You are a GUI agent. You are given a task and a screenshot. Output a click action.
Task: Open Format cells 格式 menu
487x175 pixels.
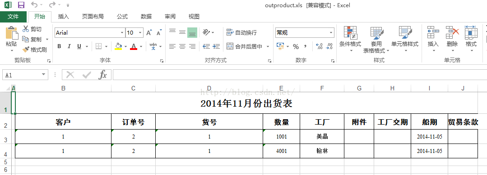coord(471,39)
